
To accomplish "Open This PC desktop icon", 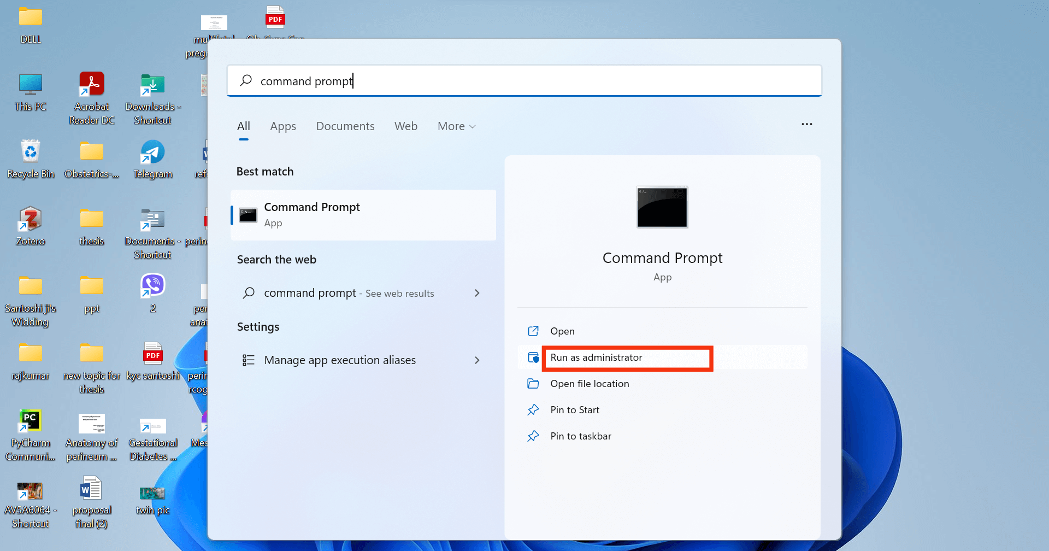I will pyautogui.click(x=31, y=92).
